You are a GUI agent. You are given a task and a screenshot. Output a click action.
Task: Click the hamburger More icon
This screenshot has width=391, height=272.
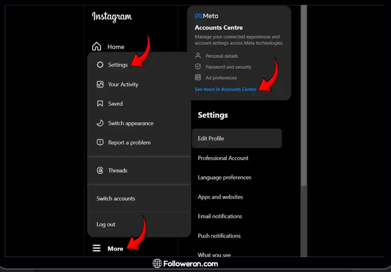click(97, 248)
